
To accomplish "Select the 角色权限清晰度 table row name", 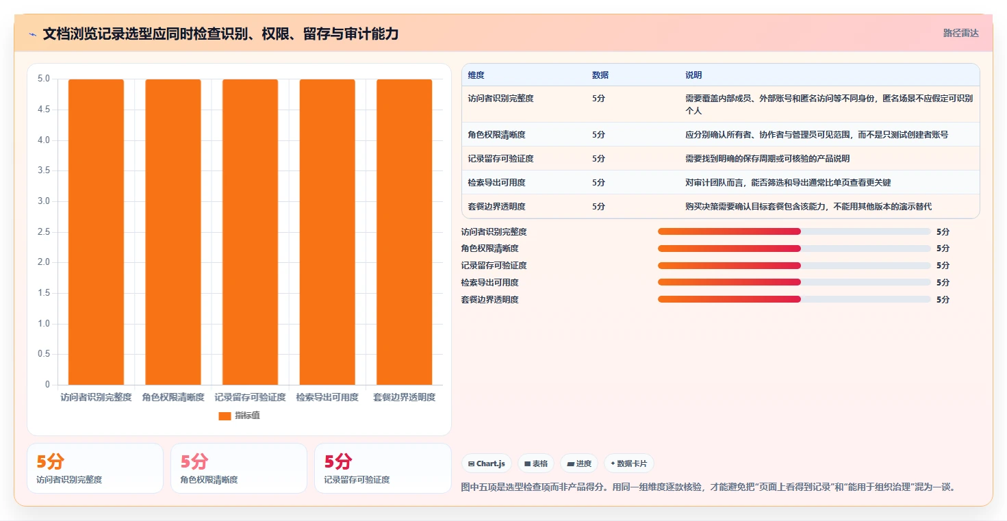I will 496,135.
